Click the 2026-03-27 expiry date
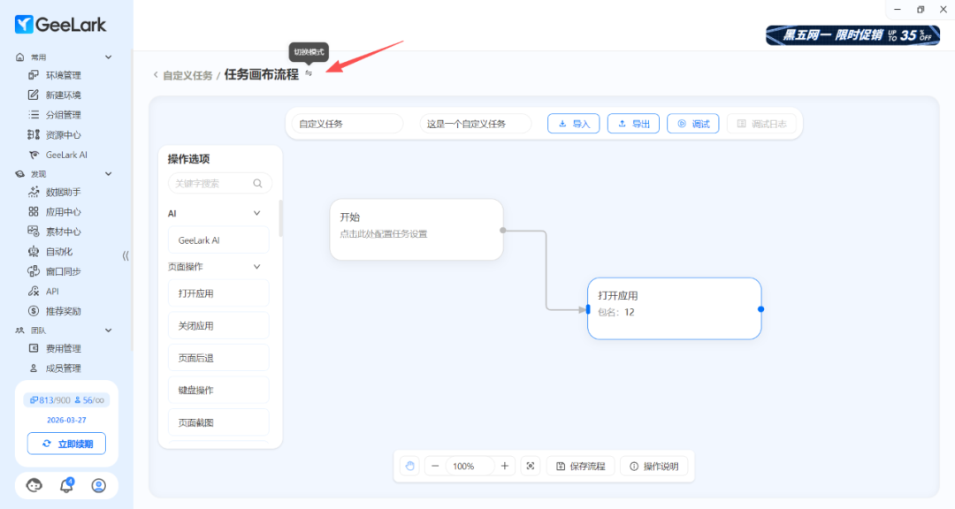Screen dimensions: 955x509 tap(66, 420)
